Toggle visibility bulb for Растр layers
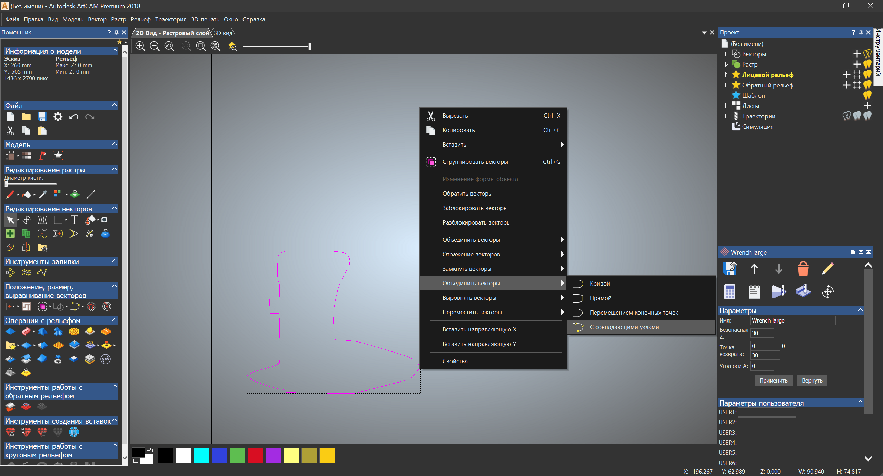 click(x=867, y=65)
